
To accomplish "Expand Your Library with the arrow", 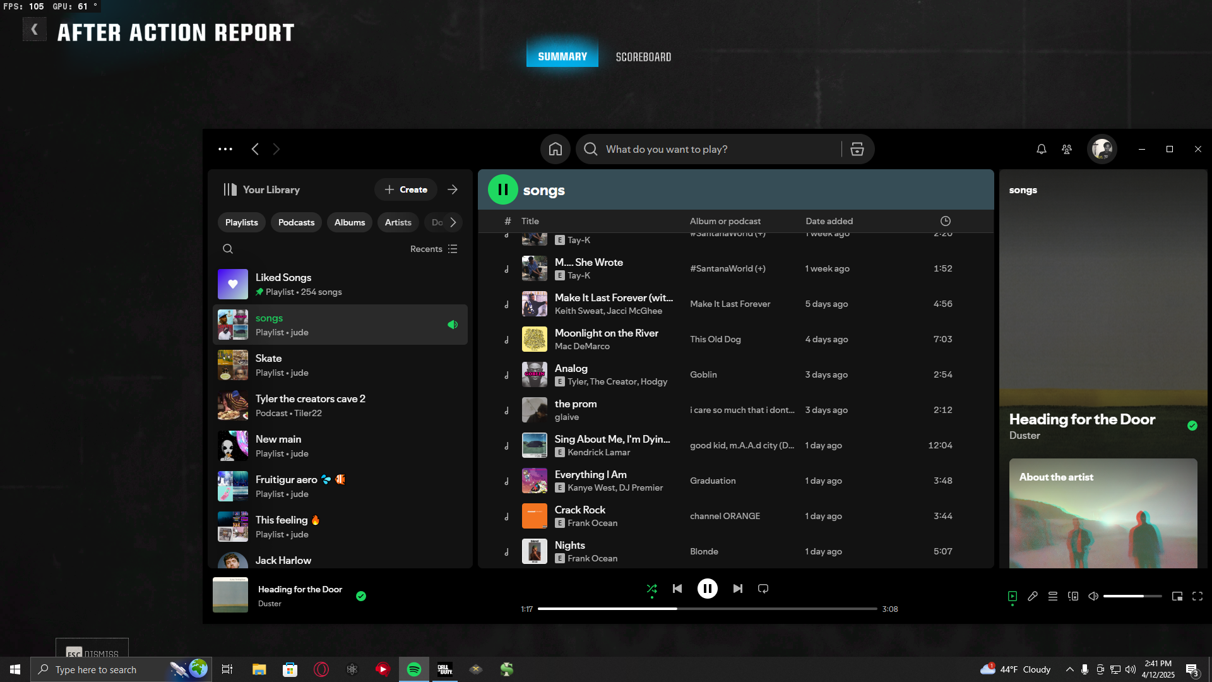I will coord(453,189).
